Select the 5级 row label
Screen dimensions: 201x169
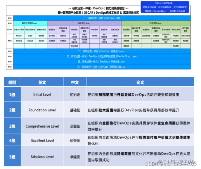point(12,157)
